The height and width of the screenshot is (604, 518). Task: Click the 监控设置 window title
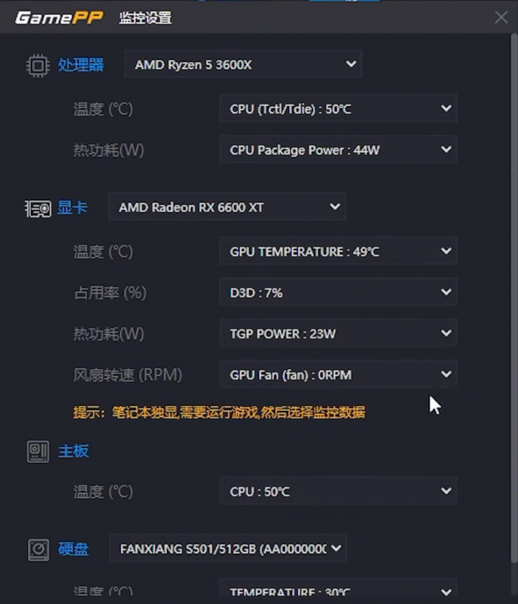[x=145, y=18]
